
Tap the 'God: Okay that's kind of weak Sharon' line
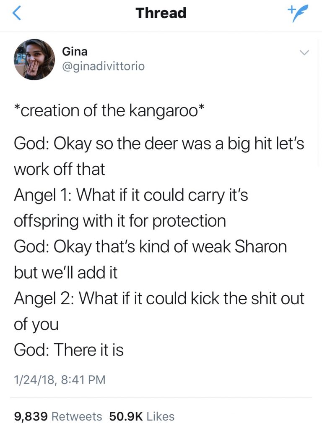pos(151,247)
